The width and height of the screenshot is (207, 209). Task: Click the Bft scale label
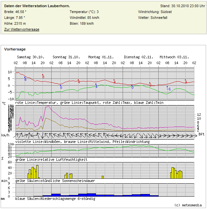pos(201,134)
